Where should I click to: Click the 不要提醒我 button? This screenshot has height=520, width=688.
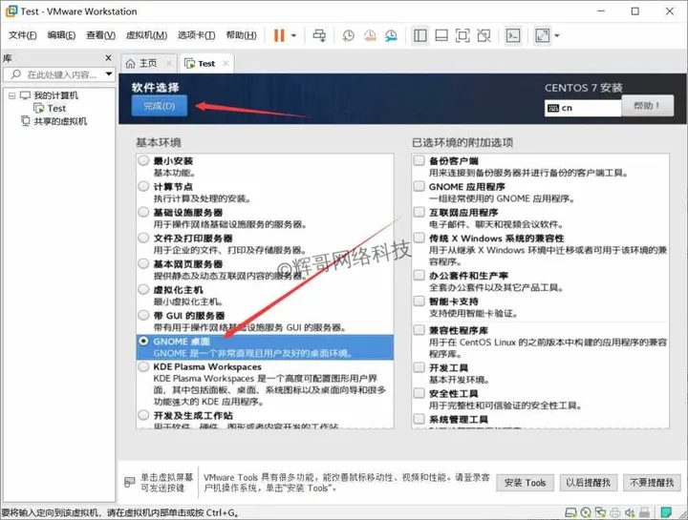point(652,483)
